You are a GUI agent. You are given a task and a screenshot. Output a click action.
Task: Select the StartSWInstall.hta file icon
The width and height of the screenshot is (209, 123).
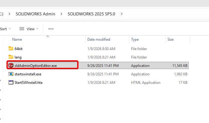[11, 83]
